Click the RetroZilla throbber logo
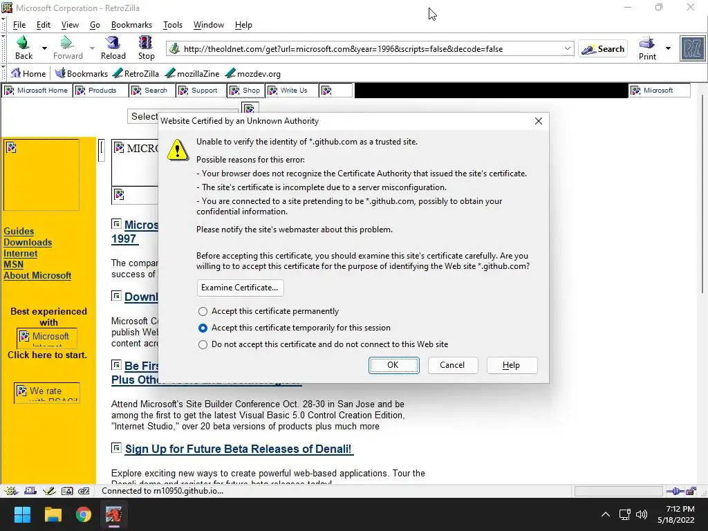Screen dimensions: 708x531 pos(693,48)
